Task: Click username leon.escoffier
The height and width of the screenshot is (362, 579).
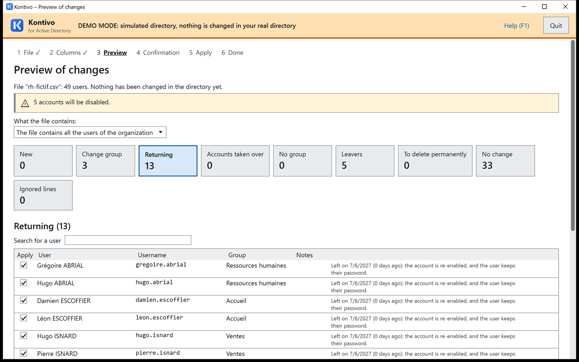Action: point(159,318)
